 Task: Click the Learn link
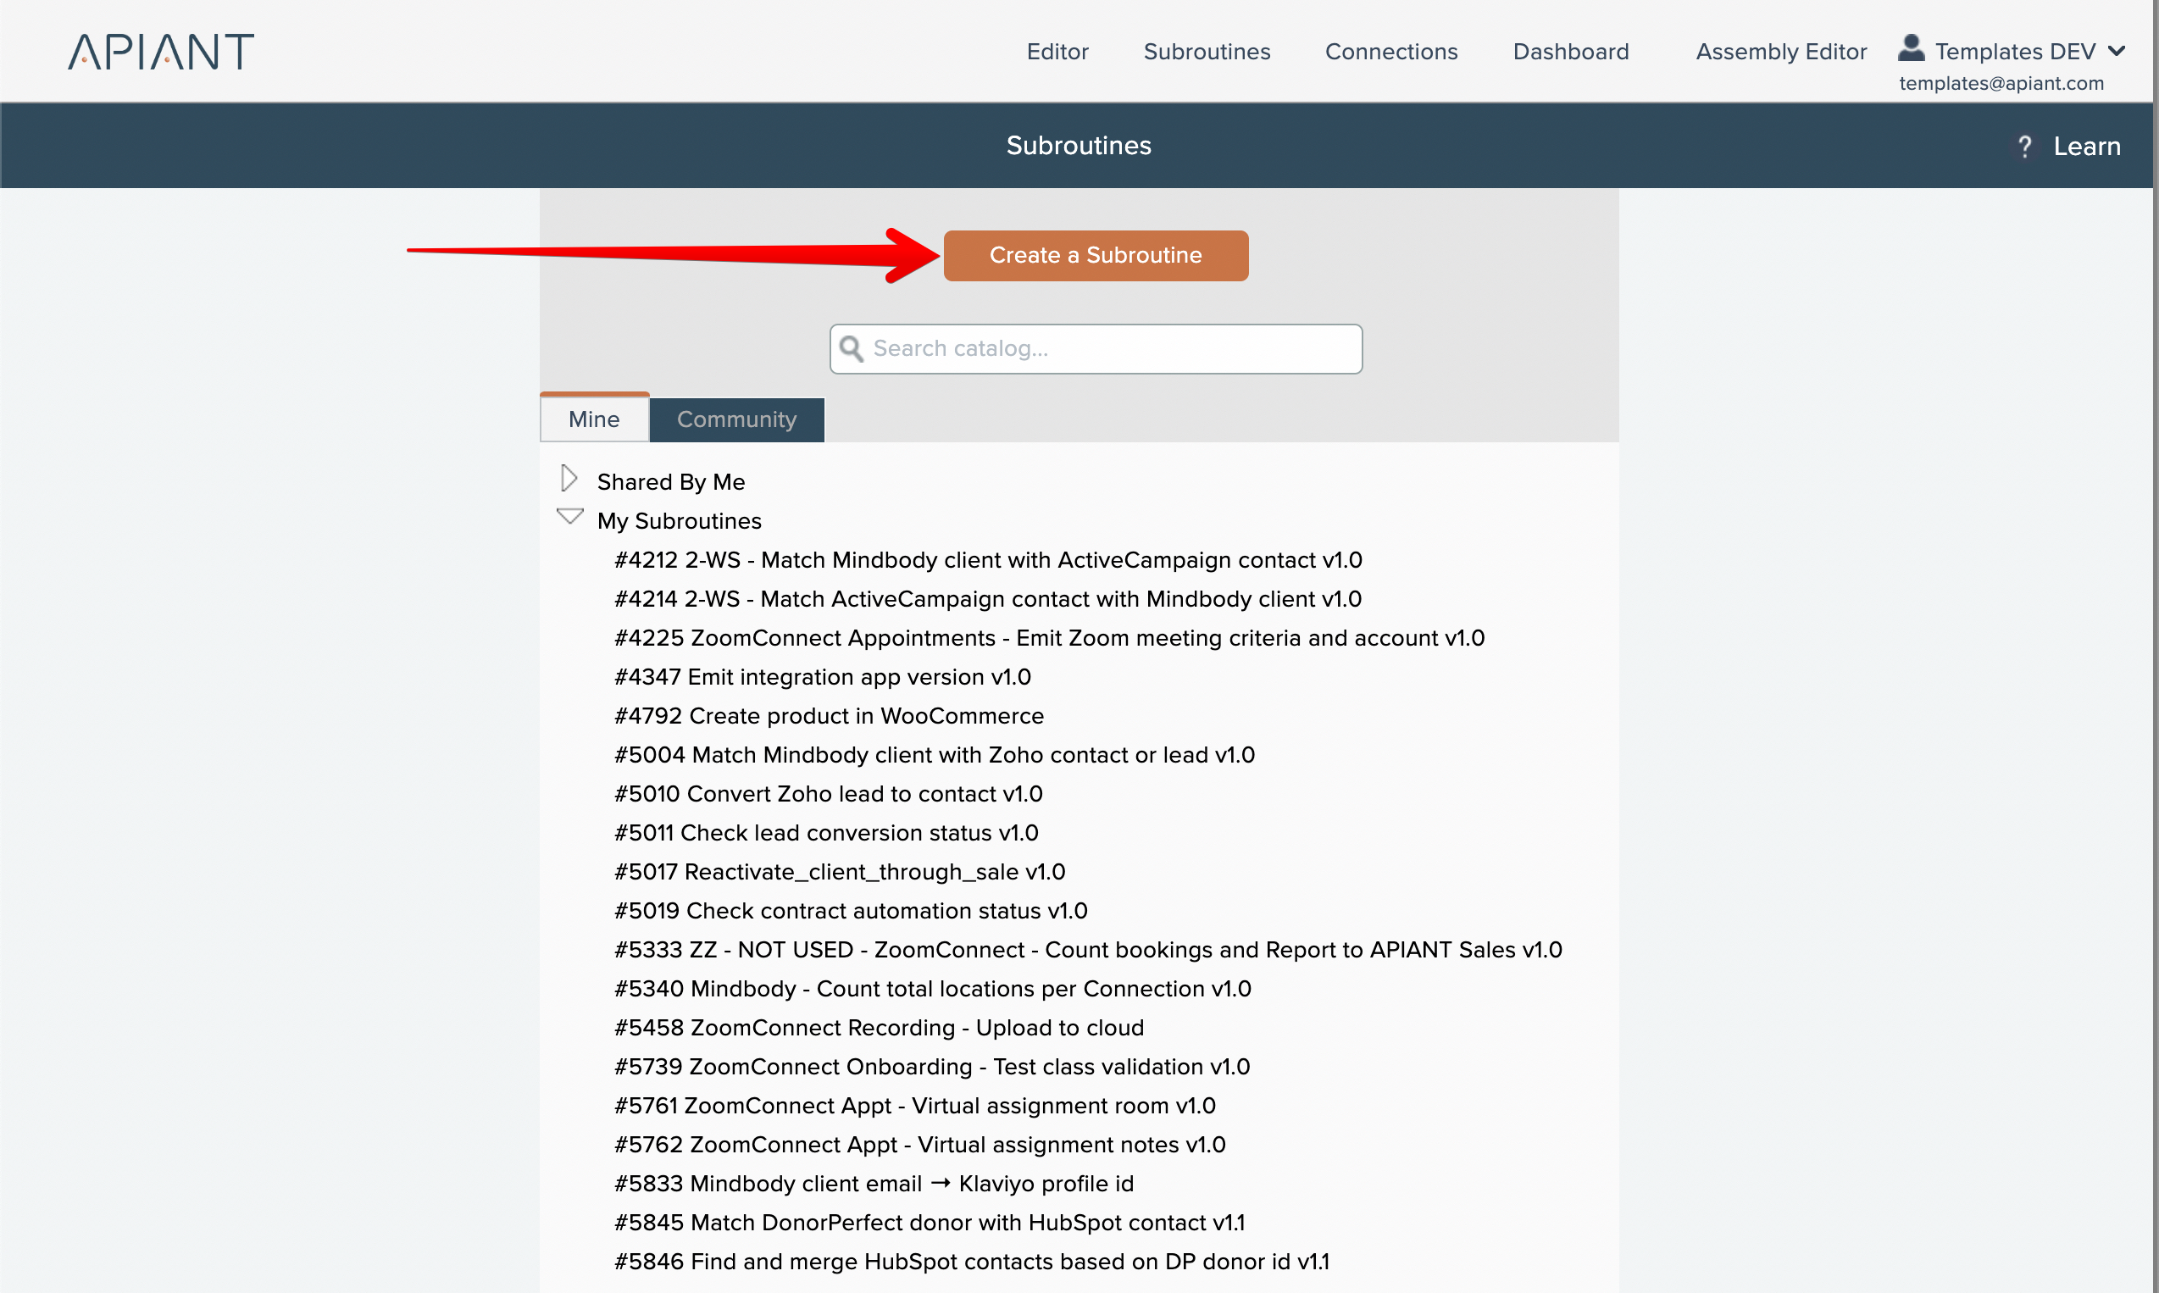2086,147
